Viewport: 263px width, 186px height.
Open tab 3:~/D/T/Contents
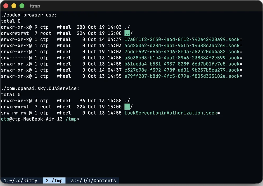[x=93, y=180]
